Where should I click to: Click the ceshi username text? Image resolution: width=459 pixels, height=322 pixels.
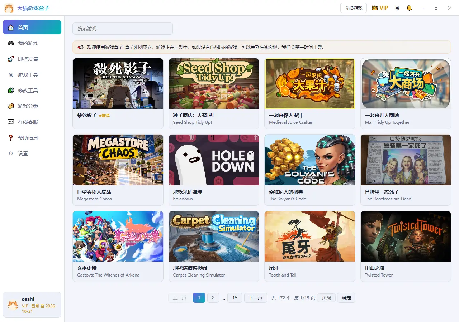(x=28, y=299)
